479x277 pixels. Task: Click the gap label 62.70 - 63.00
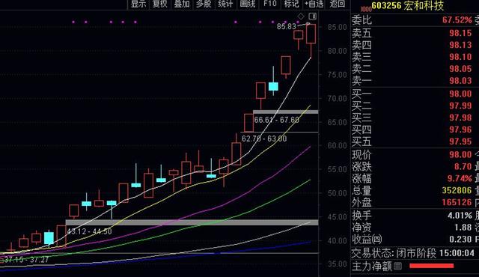264,138
